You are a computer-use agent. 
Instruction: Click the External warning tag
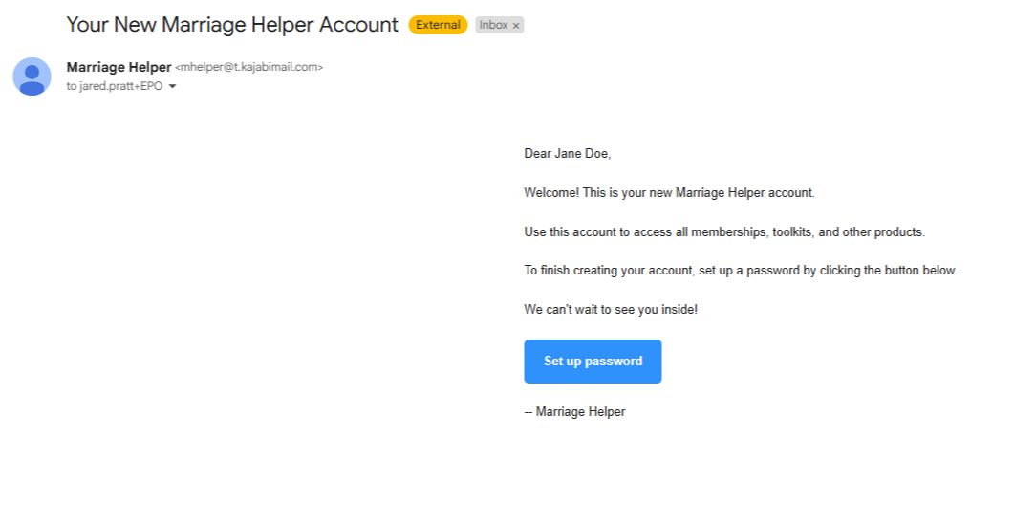(x=439, y=25)
